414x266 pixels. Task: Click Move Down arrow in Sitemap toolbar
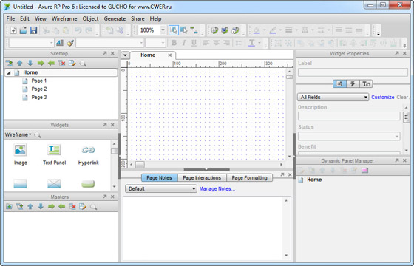(30, 64)
